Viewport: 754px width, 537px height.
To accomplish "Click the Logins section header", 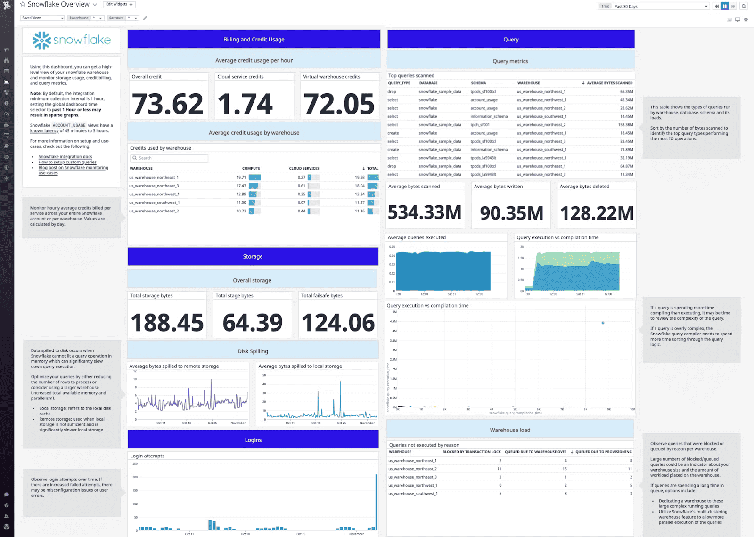I will 253,440.
